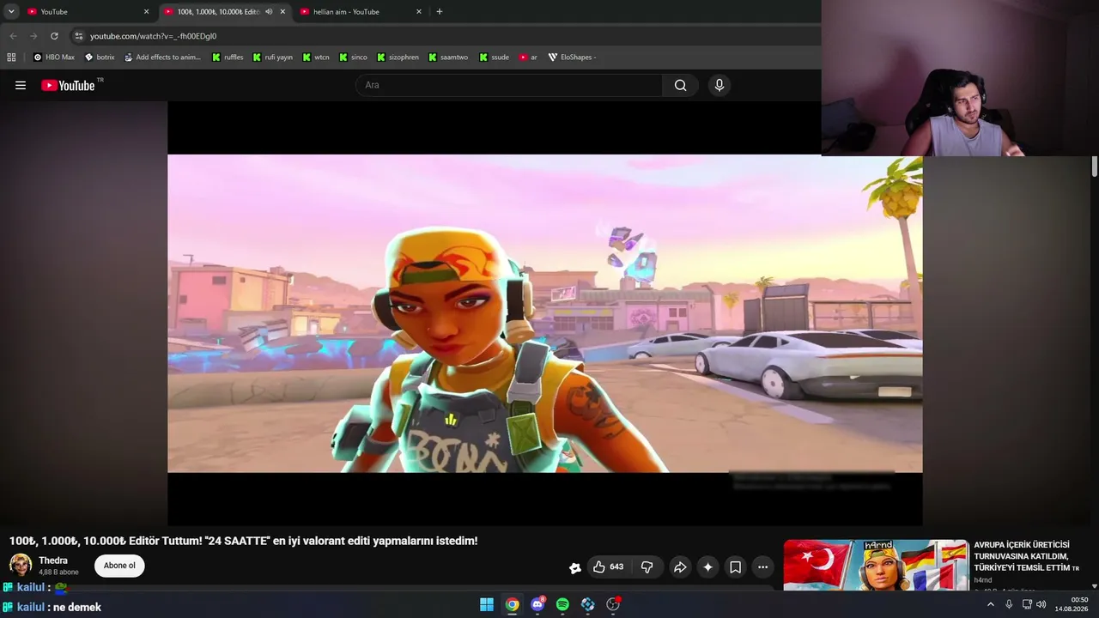This screenshot has width=1099, height=618.
Task: Open the volume control in system tray
Action: tap(1041, 604)
